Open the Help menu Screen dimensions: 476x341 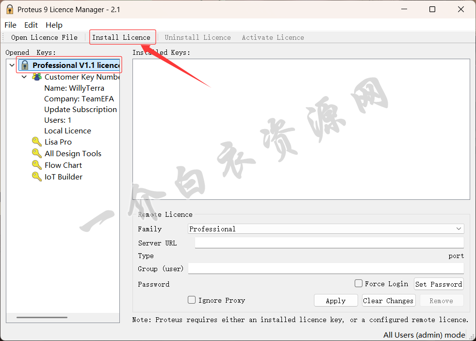click(x=54, y=25)
